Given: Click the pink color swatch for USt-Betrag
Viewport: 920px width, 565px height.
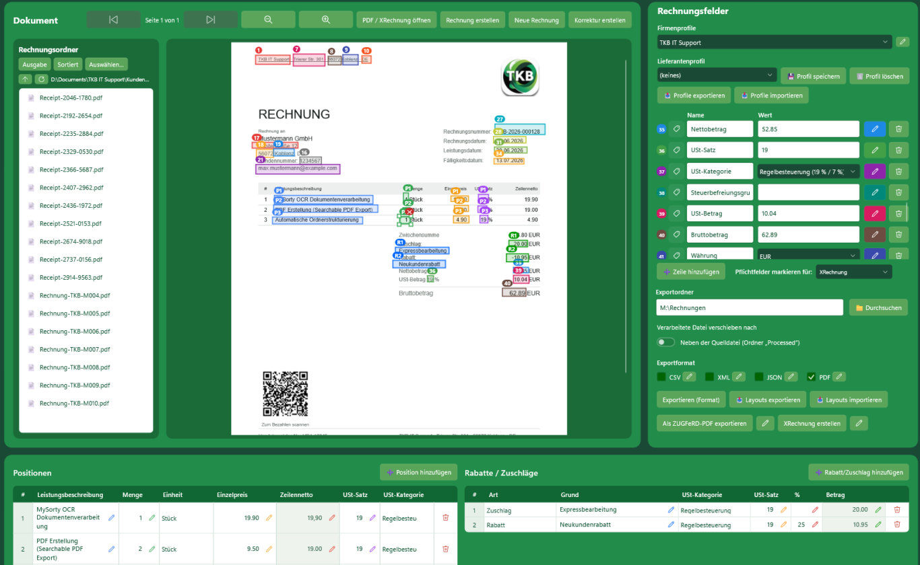Looking at the screenshot, I should (x=875, y=213).
